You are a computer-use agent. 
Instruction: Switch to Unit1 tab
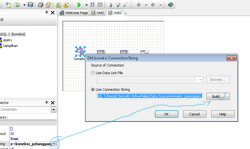point(98,13)
